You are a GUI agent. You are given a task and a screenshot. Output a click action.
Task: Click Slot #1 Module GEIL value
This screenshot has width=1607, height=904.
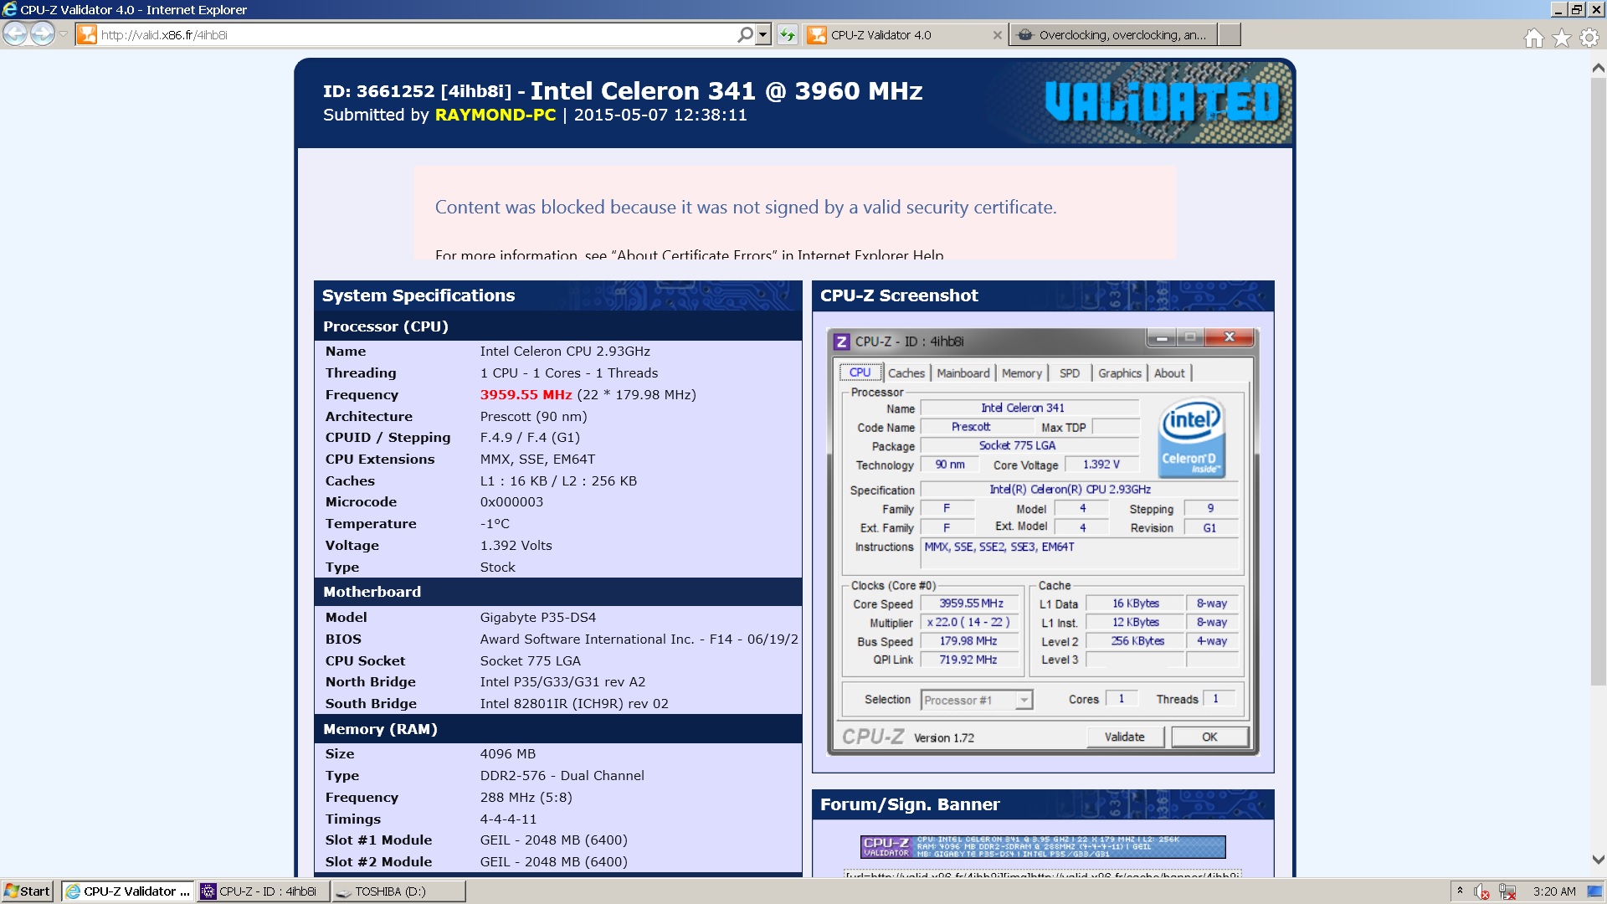(x=553, y=840)
